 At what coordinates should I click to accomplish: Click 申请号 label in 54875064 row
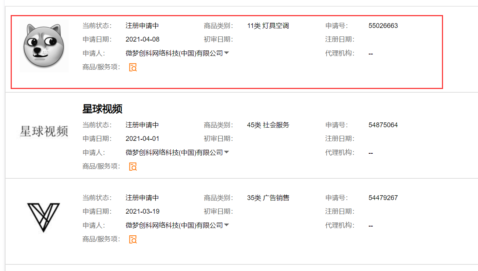click(x=336, y=125)
